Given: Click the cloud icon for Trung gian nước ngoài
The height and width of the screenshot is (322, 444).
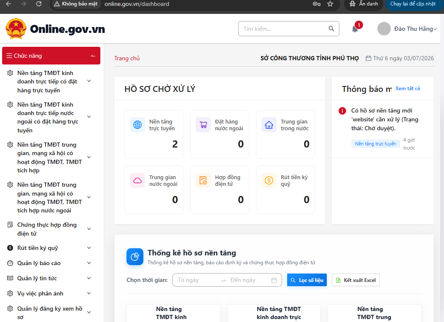Looking at the screenshot, I should (137, 180).
